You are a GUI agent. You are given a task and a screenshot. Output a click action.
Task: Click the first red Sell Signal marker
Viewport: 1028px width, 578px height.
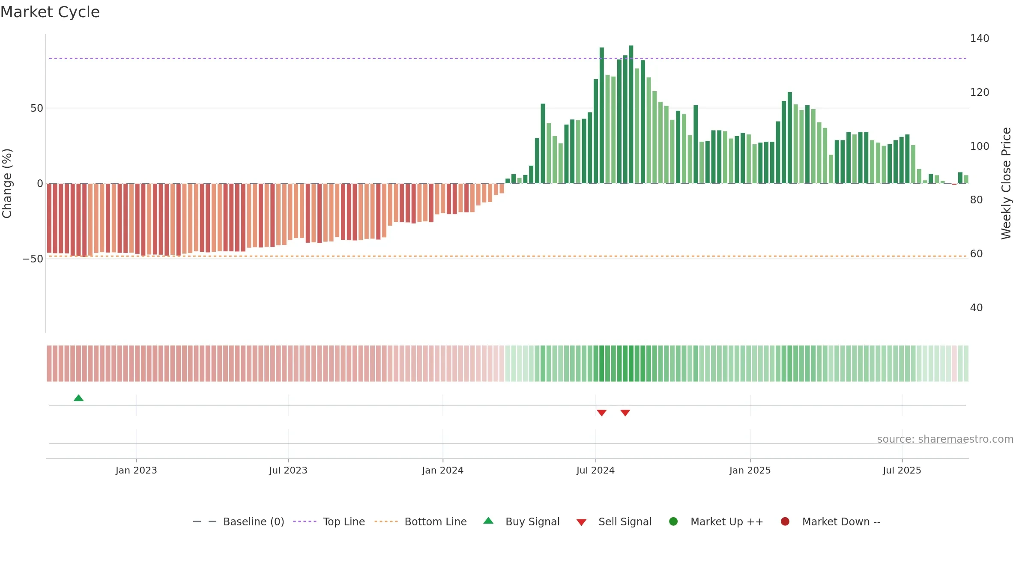point(601,413)
